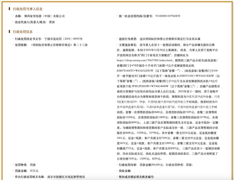Click the 行政处罚信息 section title
234x180 pixels.
[x=22, y=32]
